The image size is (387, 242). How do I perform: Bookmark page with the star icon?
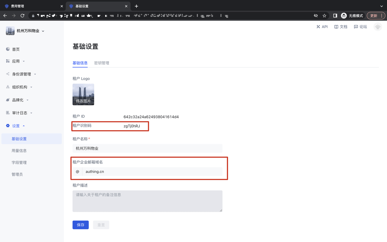pyautogui.click(x=324, y=16)
